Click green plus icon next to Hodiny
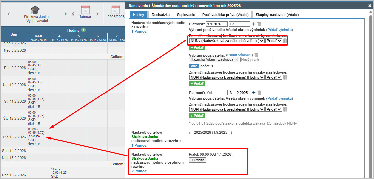Viewport: 374px width, 179px height. coord(83,30)
